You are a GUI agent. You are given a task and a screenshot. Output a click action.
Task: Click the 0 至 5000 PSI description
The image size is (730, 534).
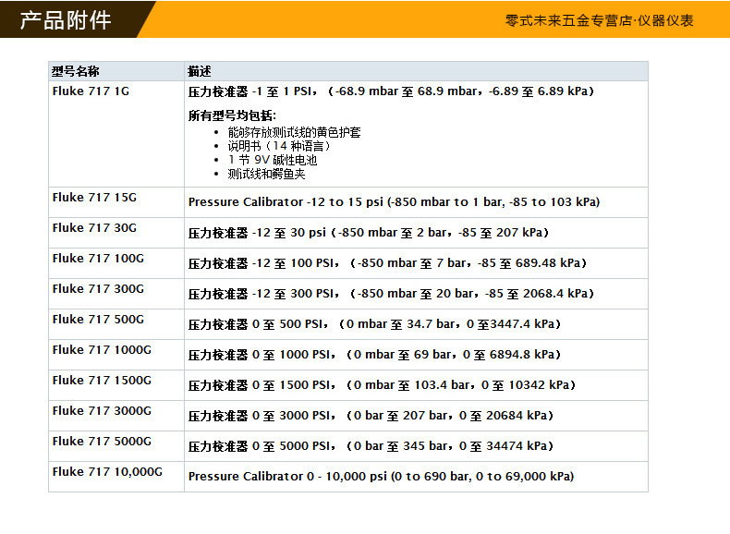click(x=371, y=446)
